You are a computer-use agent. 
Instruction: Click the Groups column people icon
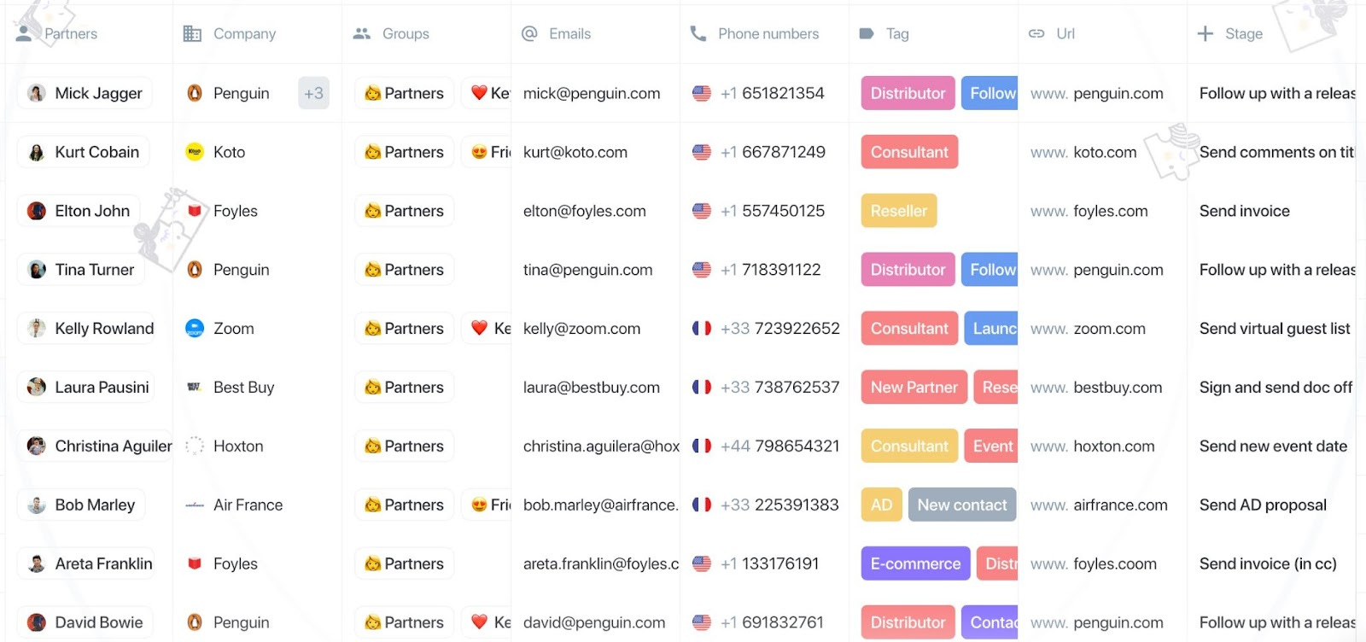362,34
